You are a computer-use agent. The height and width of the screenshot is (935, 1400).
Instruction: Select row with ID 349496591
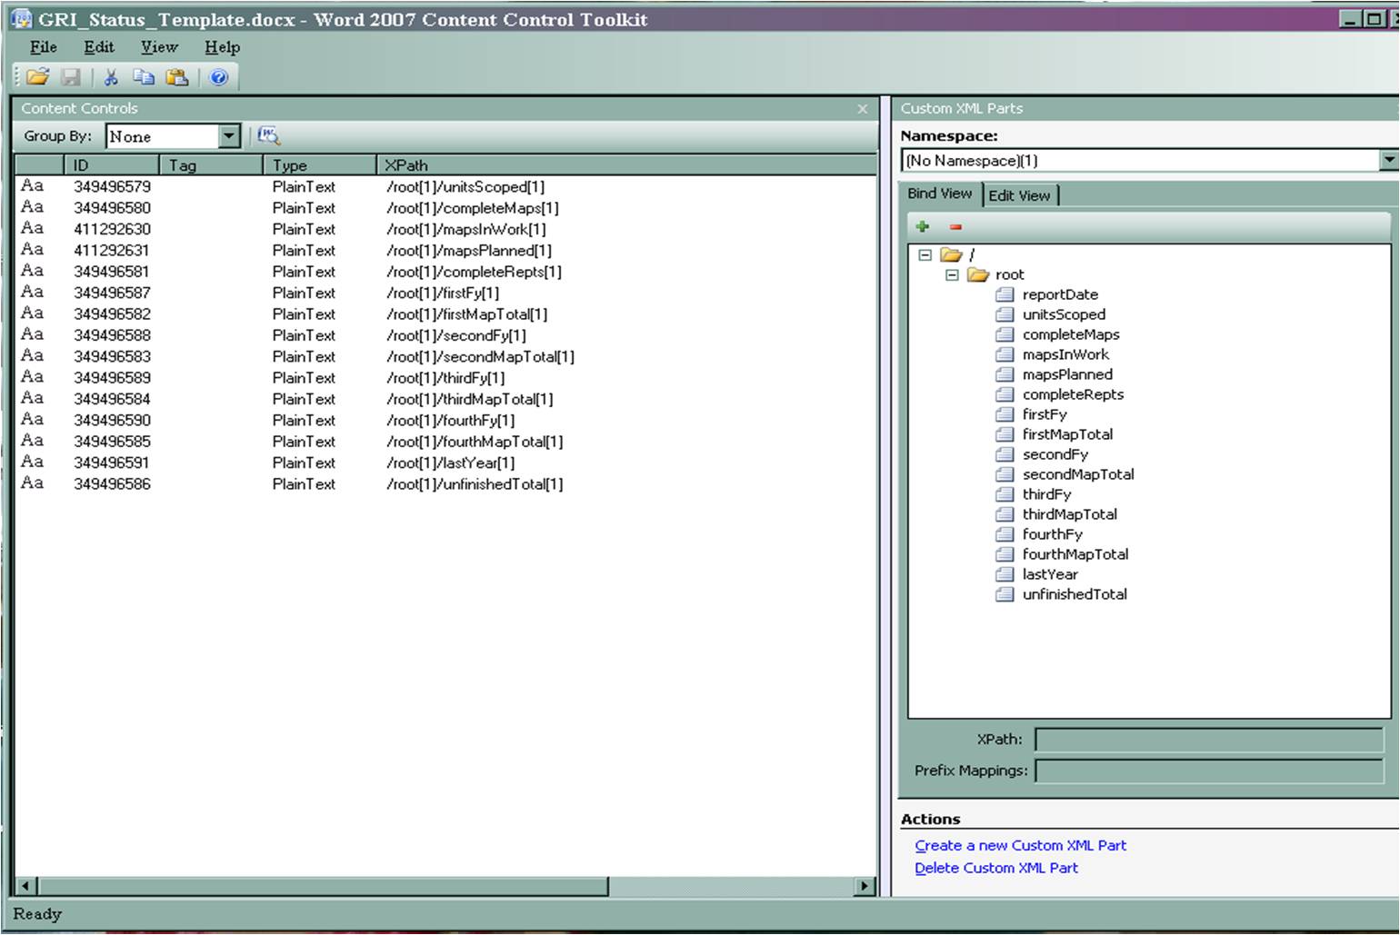coord(445,463)
